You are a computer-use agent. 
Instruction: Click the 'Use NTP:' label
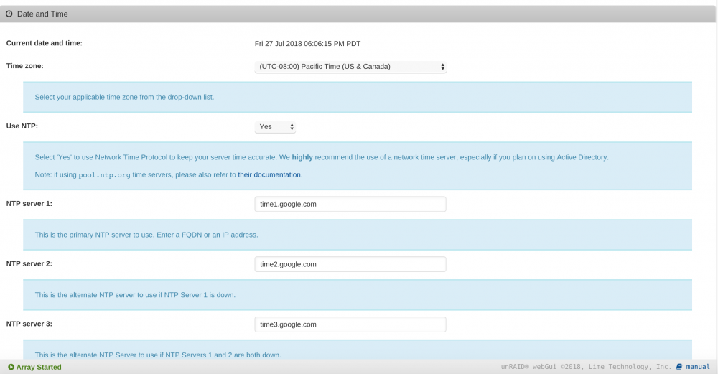[22, 126]
